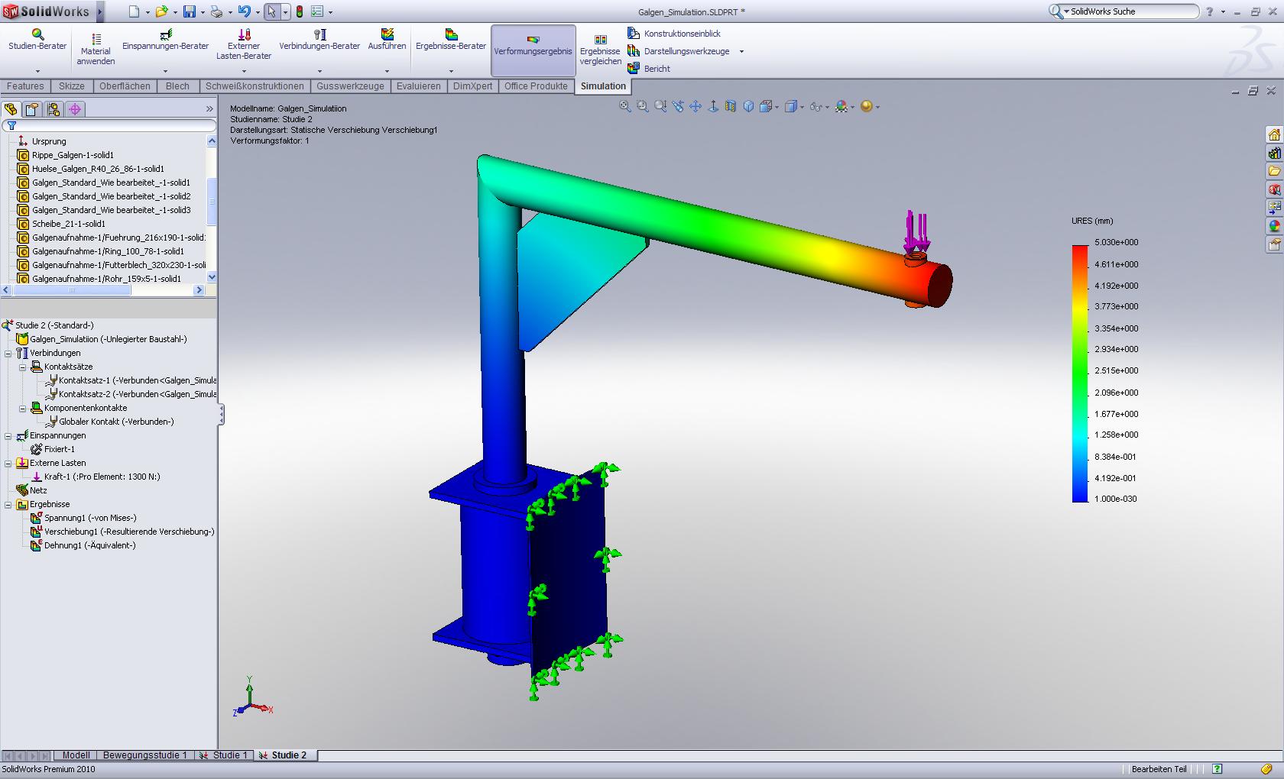The image size is (1284, 779).
Task: Collapse the Verbindungen tree node
Action: [x=8, y=353]
